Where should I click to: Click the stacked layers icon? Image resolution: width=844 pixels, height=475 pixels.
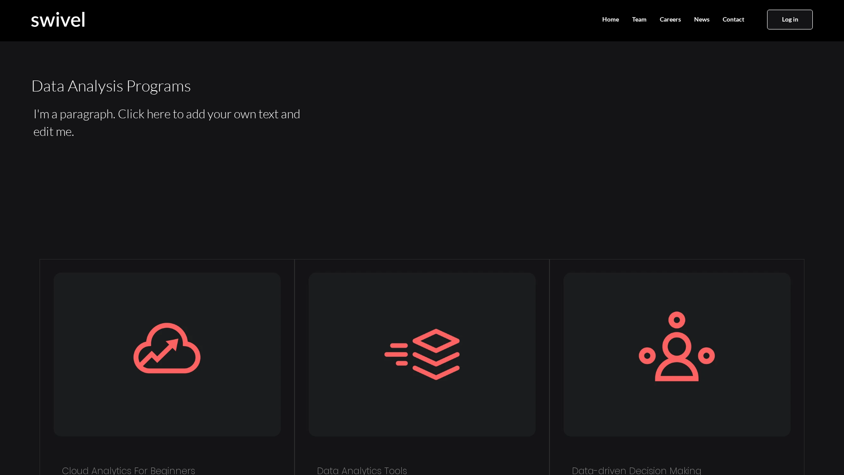pos(436,354)
